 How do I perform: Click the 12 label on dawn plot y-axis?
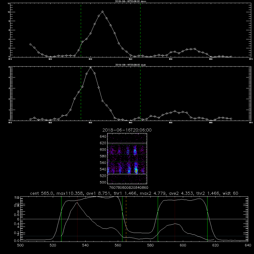click(9, 3)
